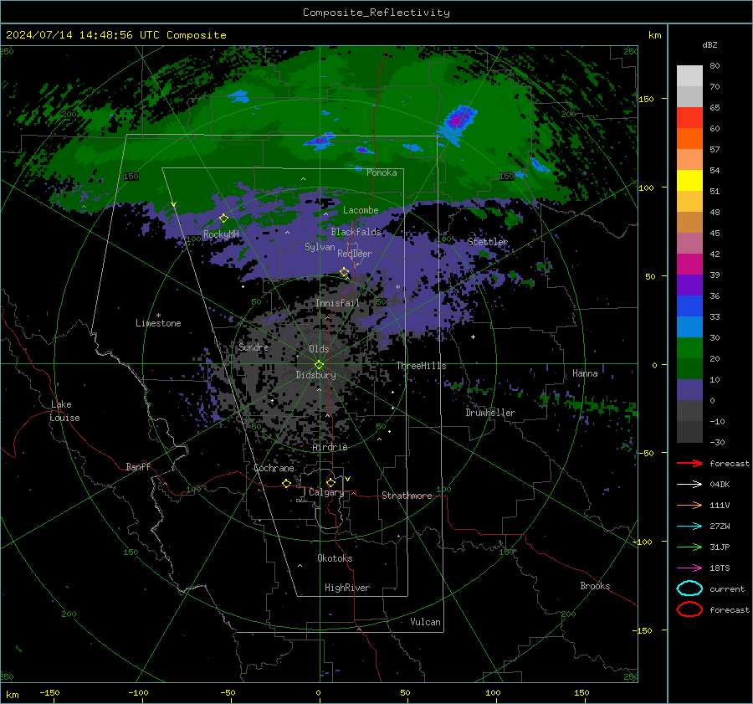Click the yellow V marker northwest of RockyMH
This screenshot has width=753, height=704.
click(x=174, y=204)
